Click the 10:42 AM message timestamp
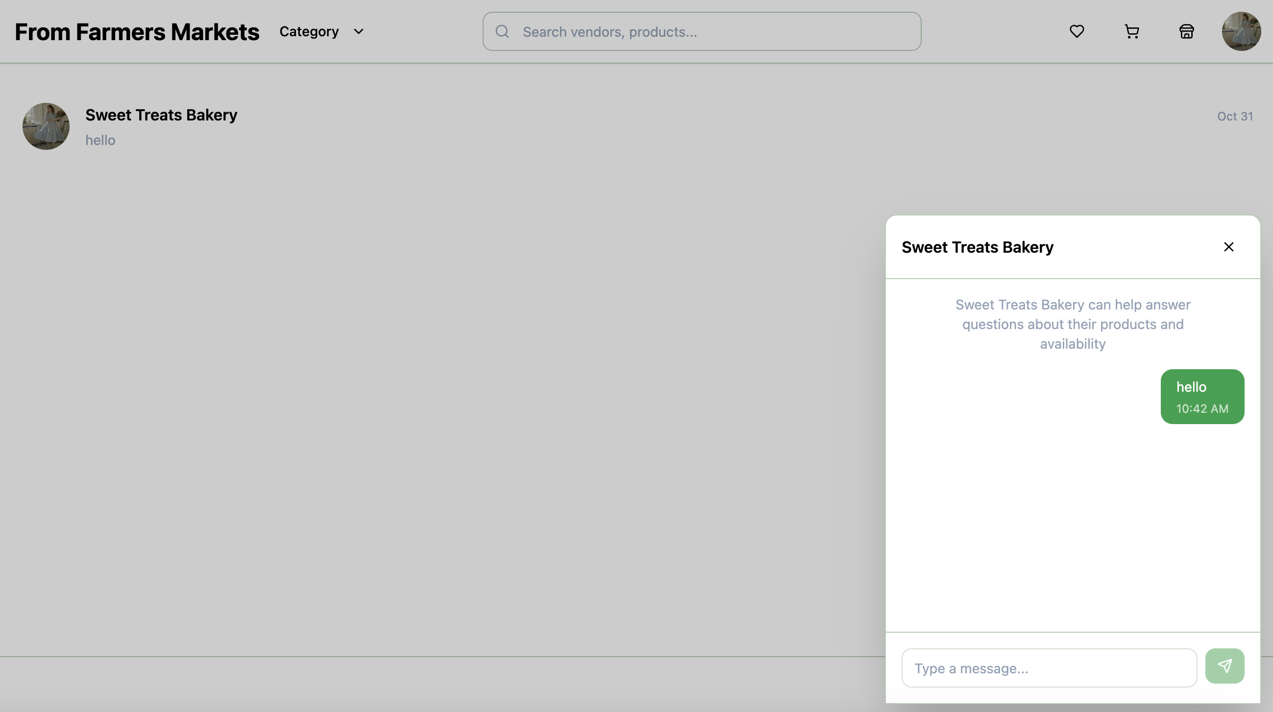 [1202, 409]
